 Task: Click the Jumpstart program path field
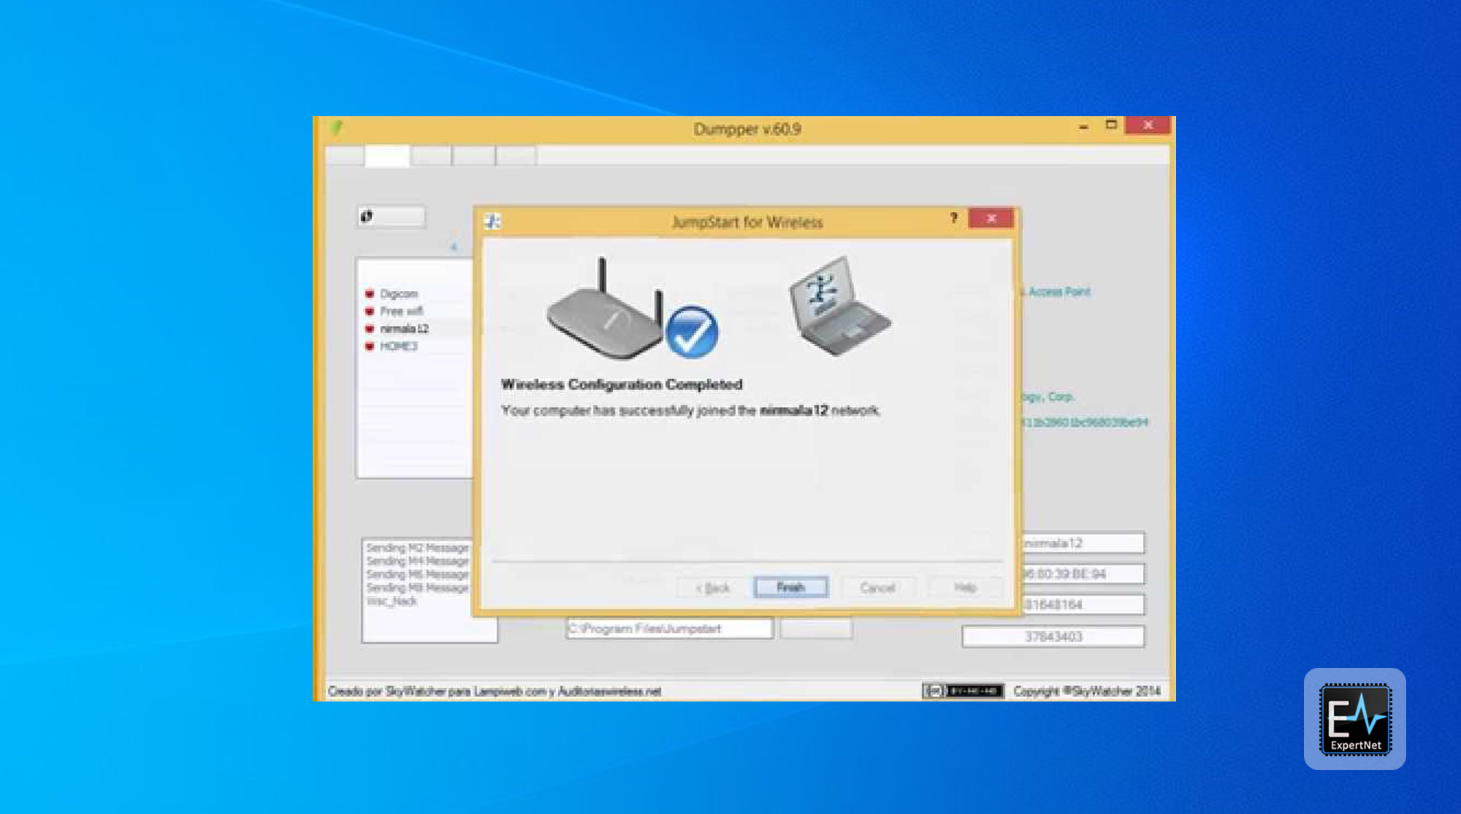point(668,628)
